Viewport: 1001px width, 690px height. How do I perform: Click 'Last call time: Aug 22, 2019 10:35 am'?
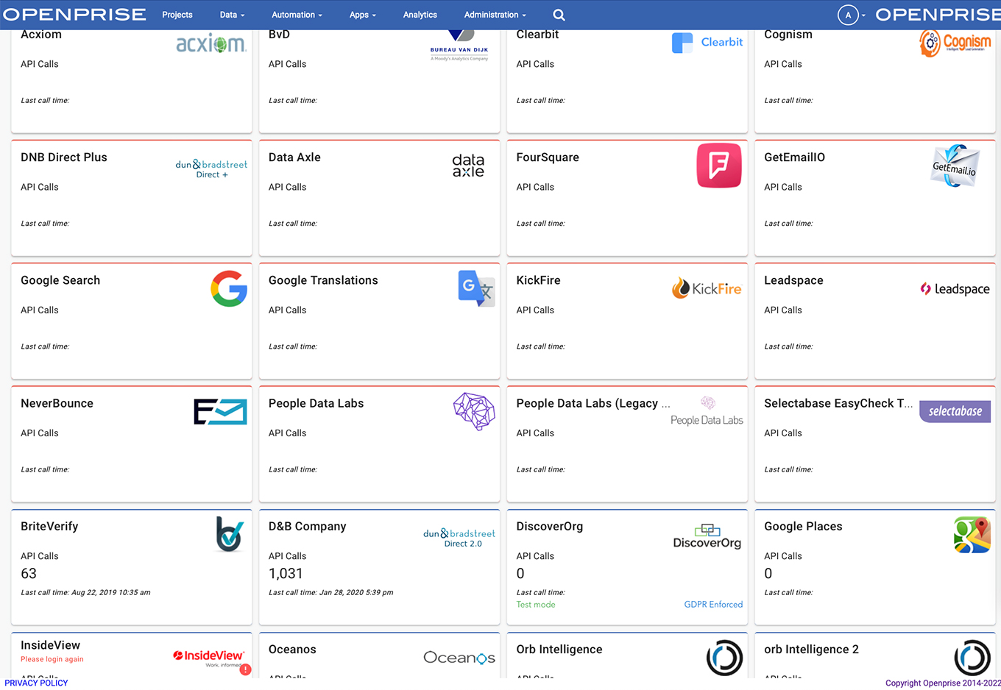coord(85,592)
